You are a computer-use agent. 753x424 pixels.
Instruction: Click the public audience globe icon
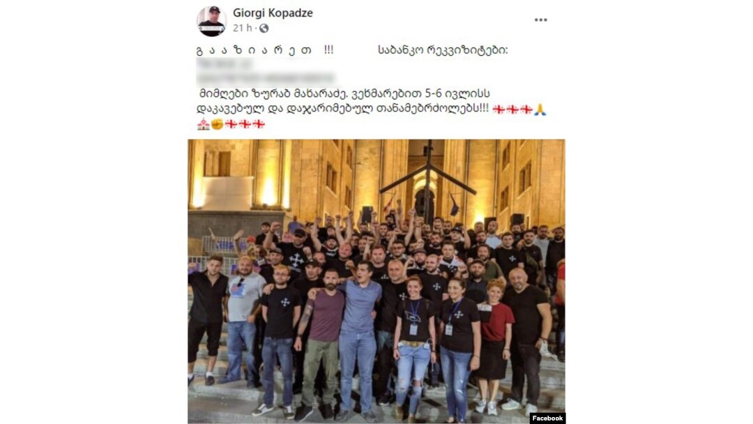pos(264,29)
